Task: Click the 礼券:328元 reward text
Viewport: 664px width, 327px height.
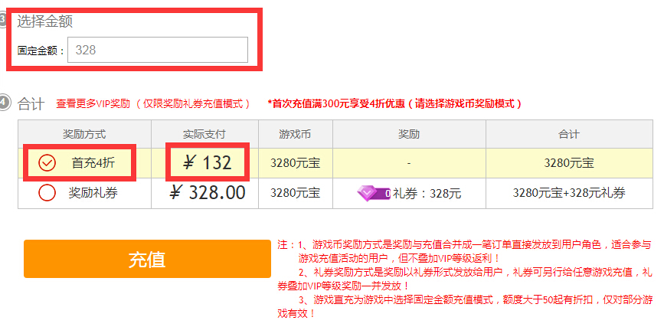Action: 427,194
